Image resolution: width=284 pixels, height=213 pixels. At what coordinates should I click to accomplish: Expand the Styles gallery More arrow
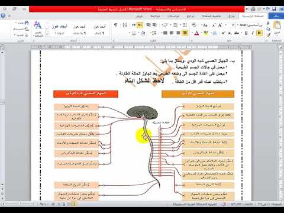coord(47,35)
